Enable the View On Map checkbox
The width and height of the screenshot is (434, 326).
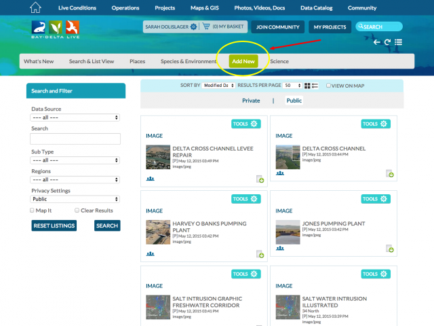point(329,86)
